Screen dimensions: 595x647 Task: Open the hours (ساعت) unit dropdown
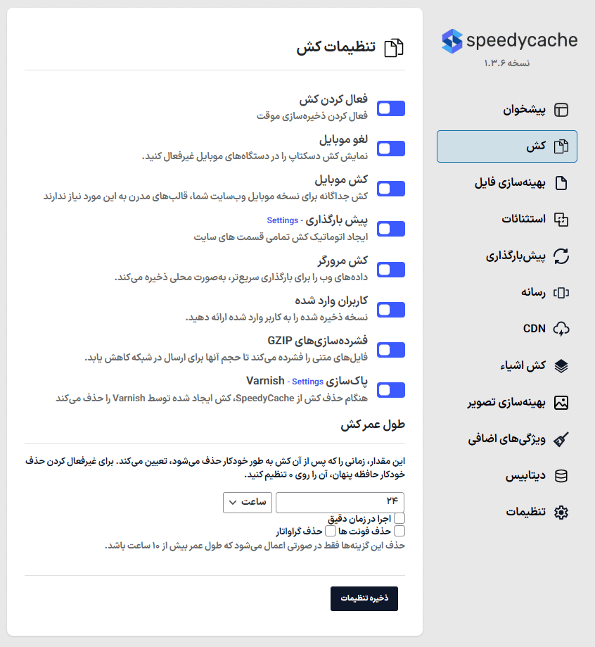(248, 502)
